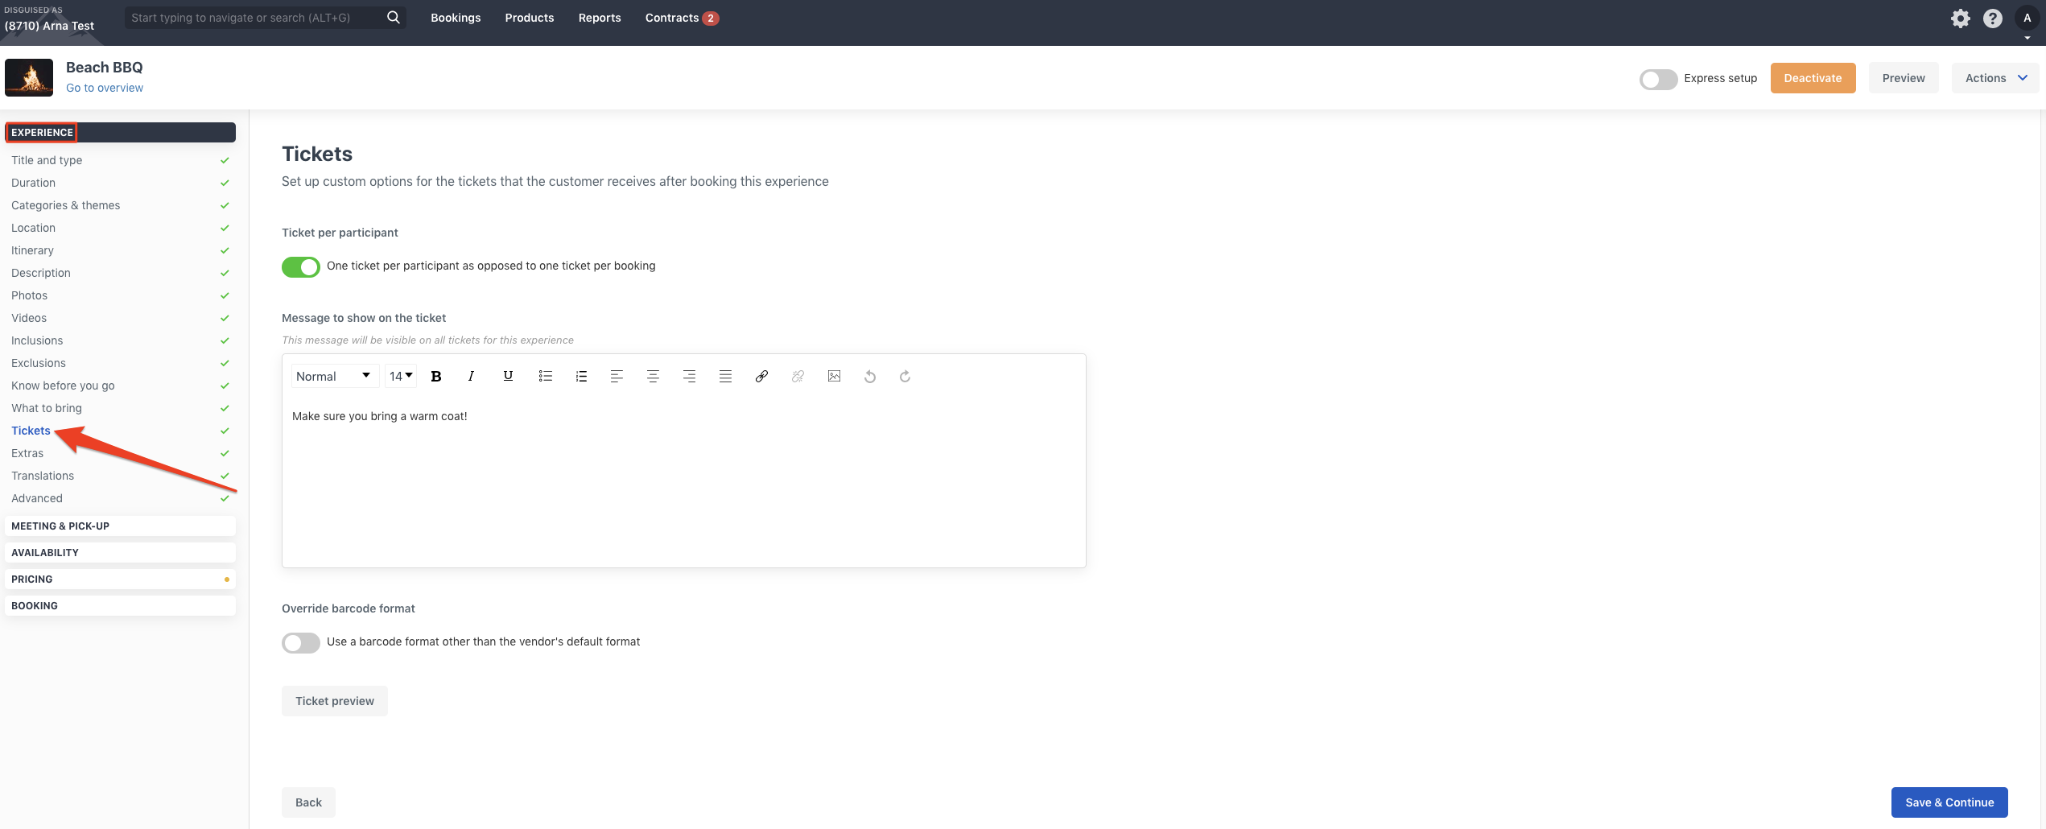The width and height of the screenshot is (2046, 829).
Task: Open What to bring step
Action: click(x=47, y=408)
